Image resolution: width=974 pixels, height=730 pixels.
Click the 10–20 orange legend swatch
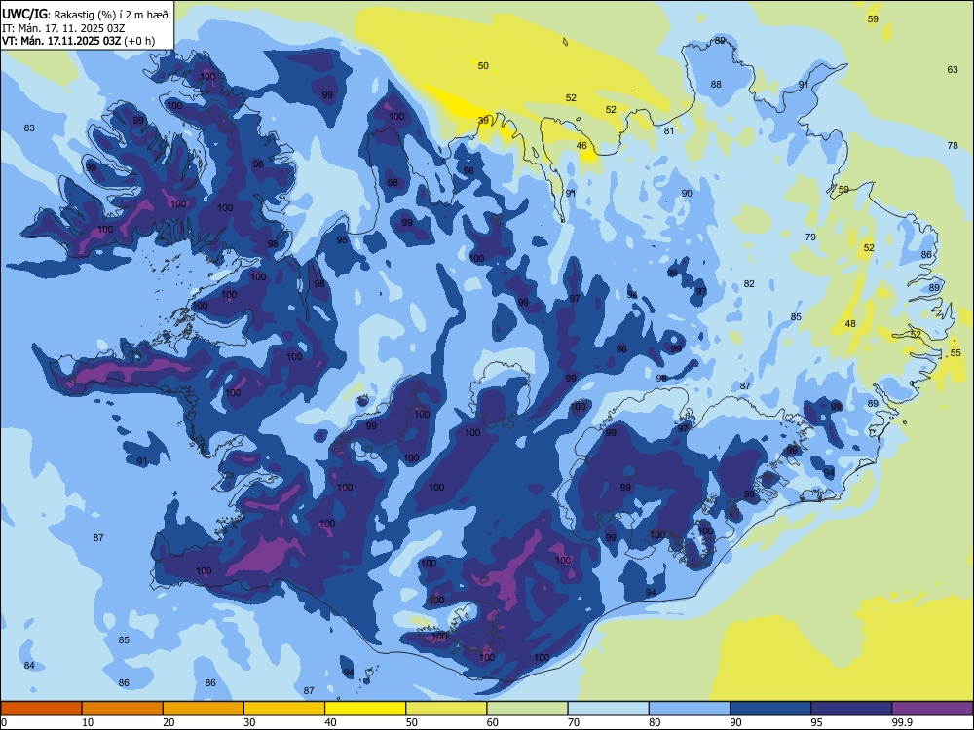coord(123,709)
